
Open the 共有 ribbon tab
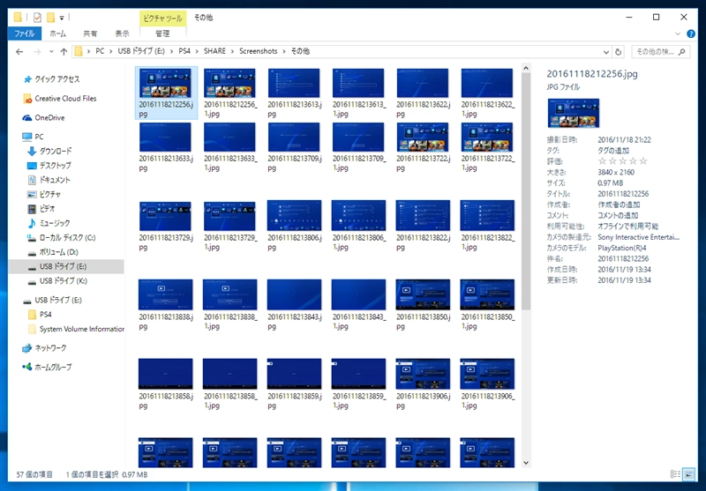pyautogui.click(x=90, y=33)
